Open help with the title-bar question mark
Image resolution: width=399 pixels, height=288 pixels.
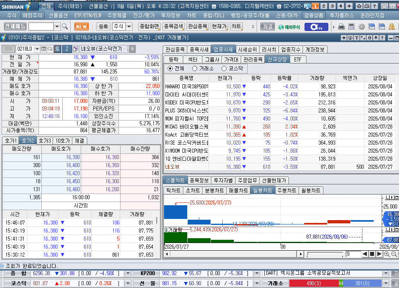(x=374, y=6)
